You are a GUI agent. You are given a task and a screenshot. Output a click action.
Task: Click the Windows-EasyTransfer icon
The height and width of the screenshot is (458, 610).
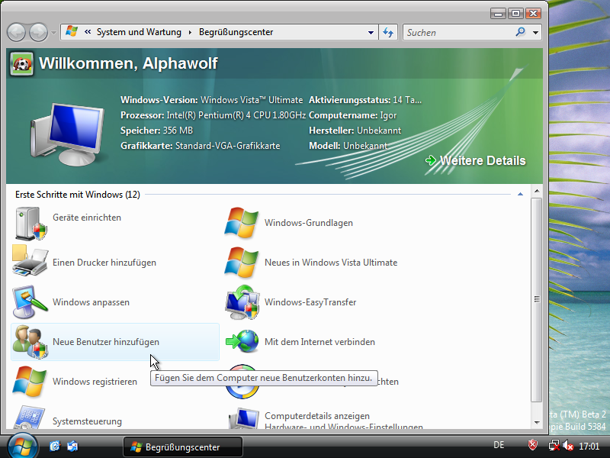pos(242,302)
